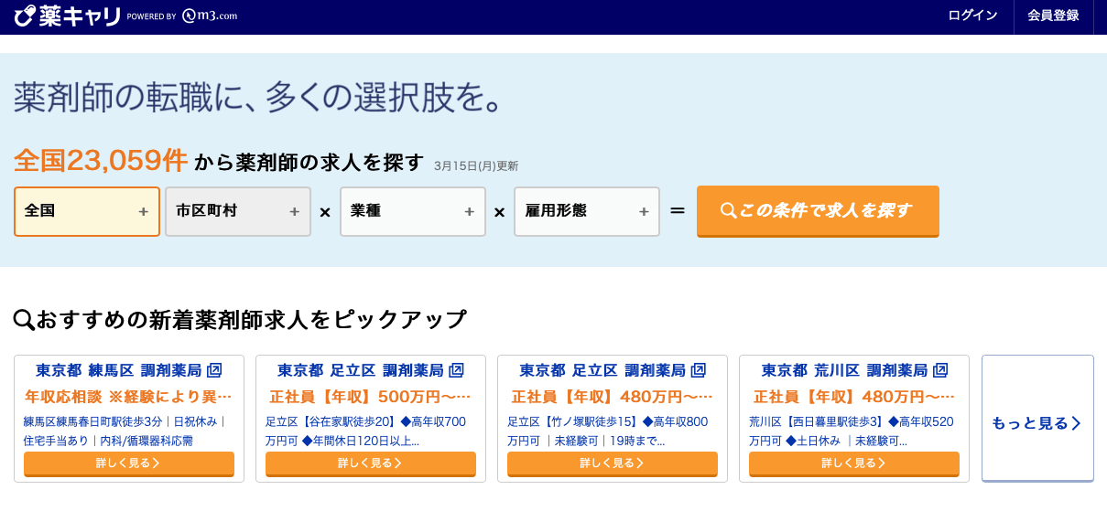1107x511 pixels.
Task: Click the m3.com logo
Action: (209, 16)
